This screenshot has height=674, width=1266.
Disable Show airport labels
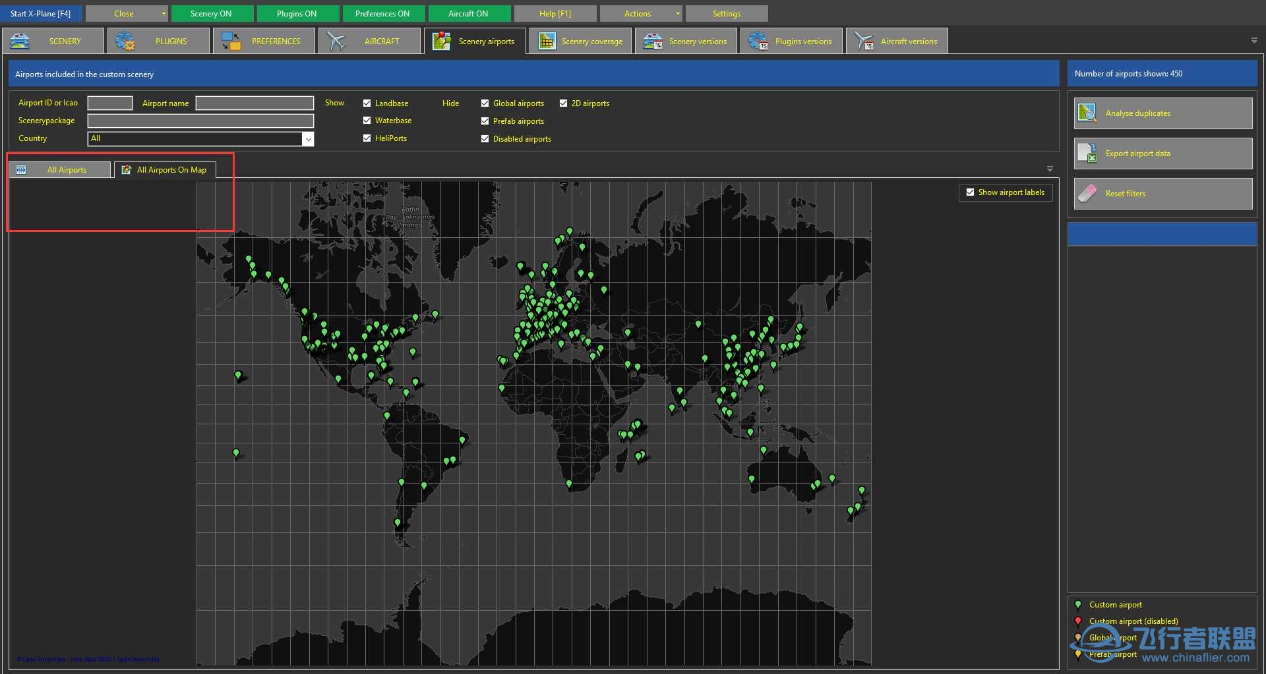pos(970,192)
